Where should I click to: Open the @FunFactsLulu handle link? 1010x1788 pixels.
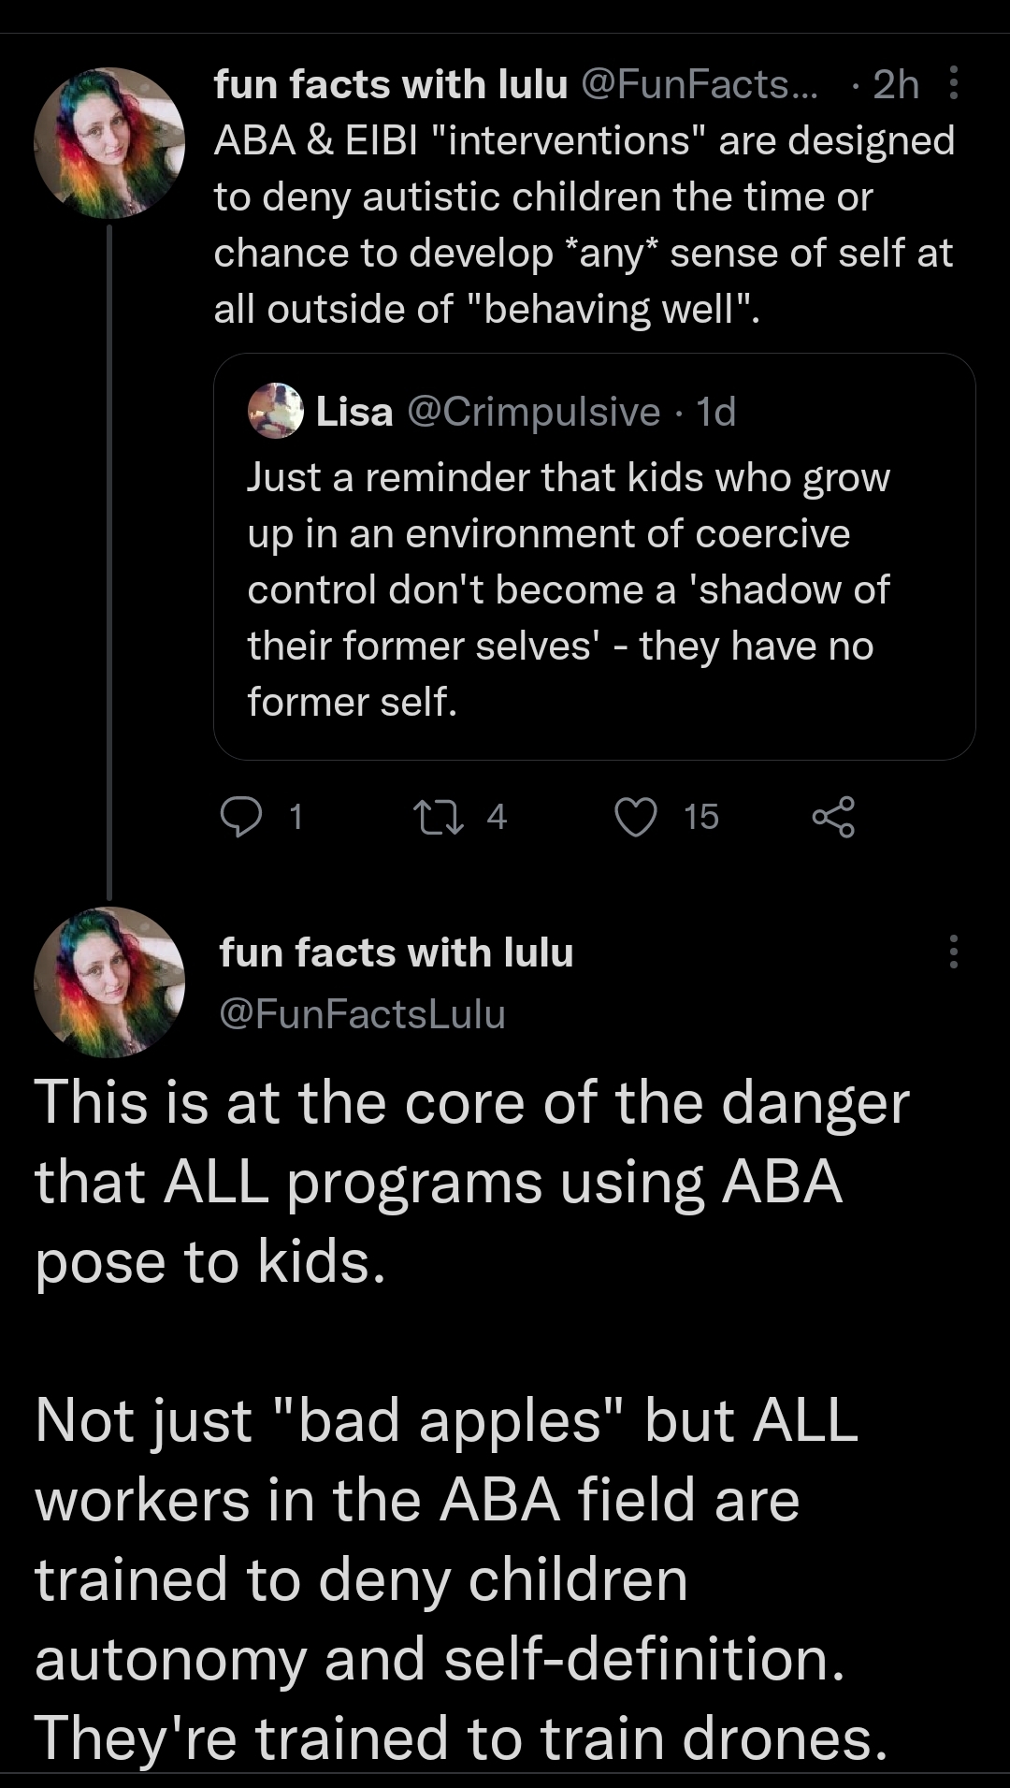[362, 1014]
